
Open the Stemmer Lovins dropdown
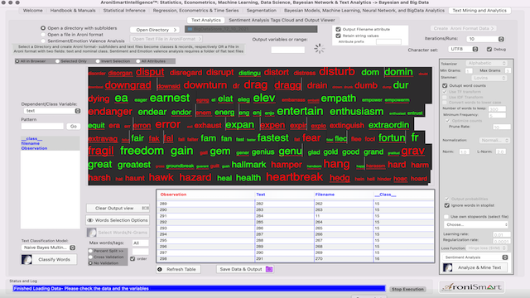(489, 78)
